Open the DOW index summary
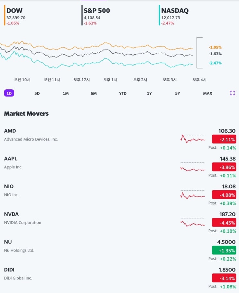Screen dimensions: 239x293 [15, 15]
